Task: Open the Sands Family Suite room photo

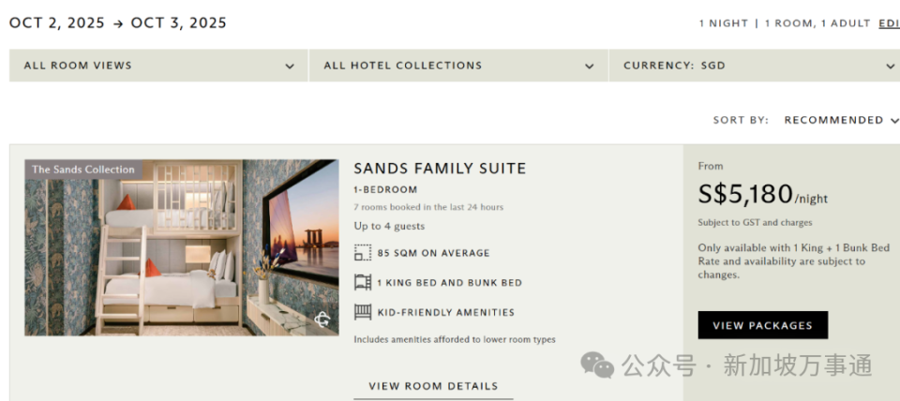Action: (182, 247)
